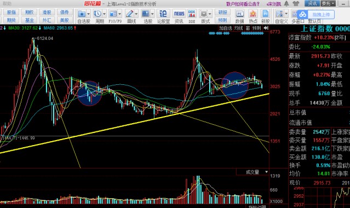Viewport: 350px width, 208px height.
Task: Expand the 周期 period dropdown arrow
Action: point(104,14)
